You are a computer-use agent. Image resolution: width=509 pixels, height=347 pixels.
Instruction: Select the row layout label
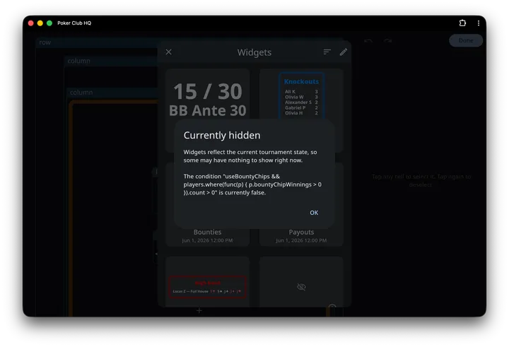[45, 42]
